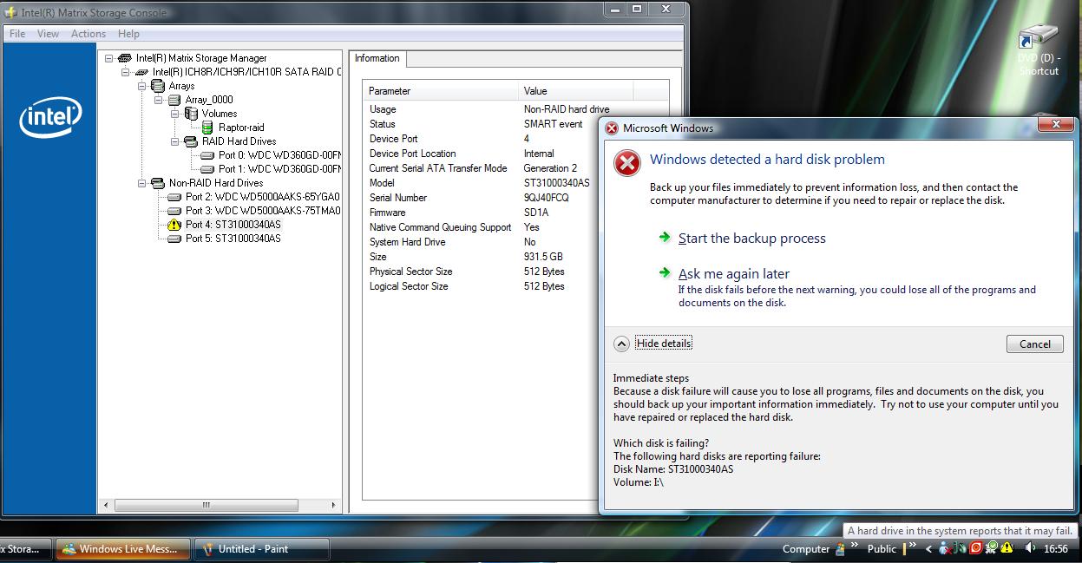Click the Hide details label

tap(664, 344)
